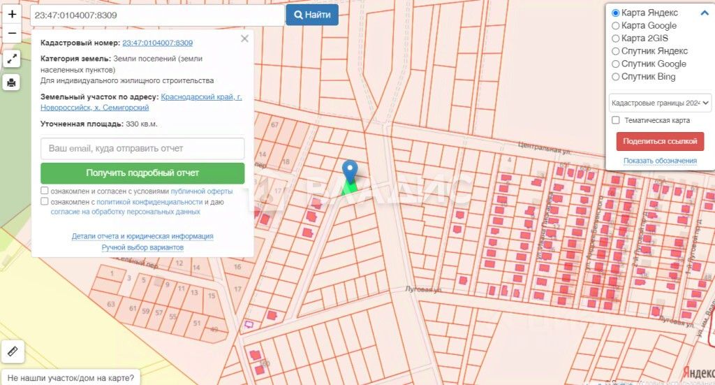715x385 pixels.
Task: Close the cadastral info panel
Action: [x=244, y=38]
